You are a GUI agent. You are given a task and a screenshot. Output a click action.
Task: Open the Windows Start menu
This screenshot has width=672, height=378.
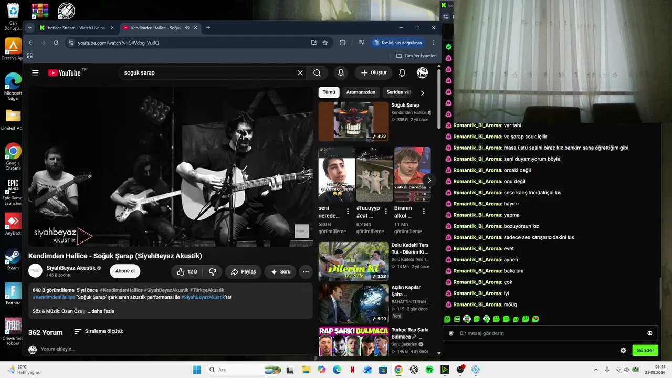pos(197,370)
